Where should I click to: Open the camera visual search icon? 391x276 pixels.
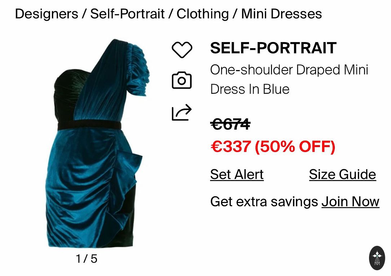pos(182,80)
